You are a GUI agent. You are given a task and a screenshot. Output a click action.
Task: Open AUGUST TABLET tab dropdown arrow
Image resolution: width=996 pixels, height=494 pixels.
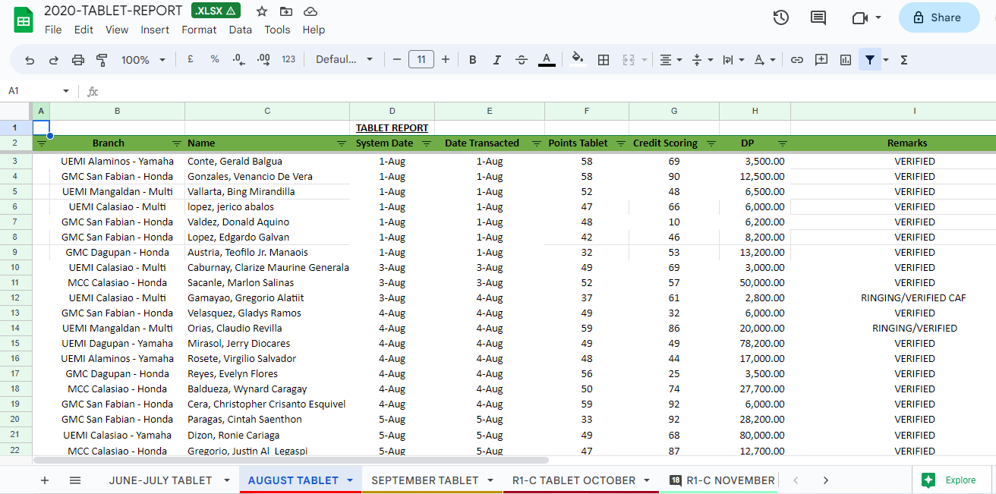coord(350,480)
